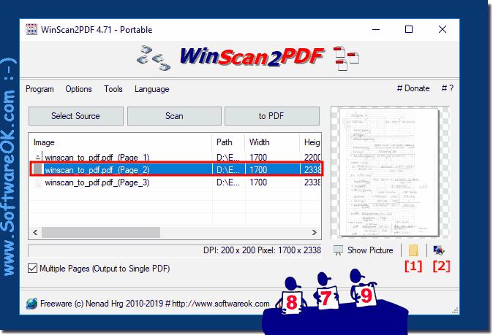Click the Scan button
Image resolution: width=493 pixels, height=335 pixels.
pos(174,116)
